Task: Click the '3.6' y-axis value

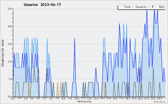Action: tap(10, 44)
